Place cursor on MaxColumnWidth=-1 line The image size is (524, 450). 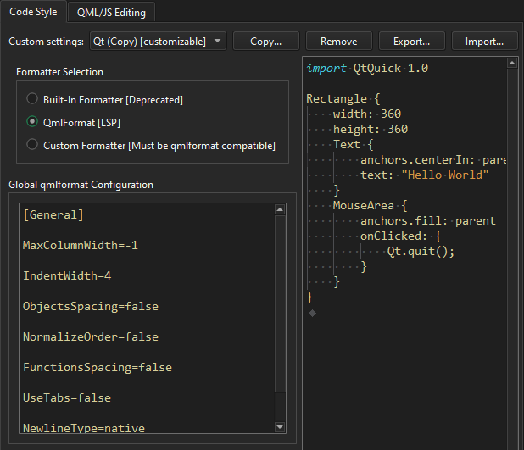click(x=80, y=245)
